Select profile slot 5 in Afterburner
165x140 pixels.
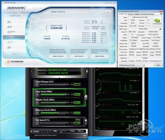(x=52, y=131)
